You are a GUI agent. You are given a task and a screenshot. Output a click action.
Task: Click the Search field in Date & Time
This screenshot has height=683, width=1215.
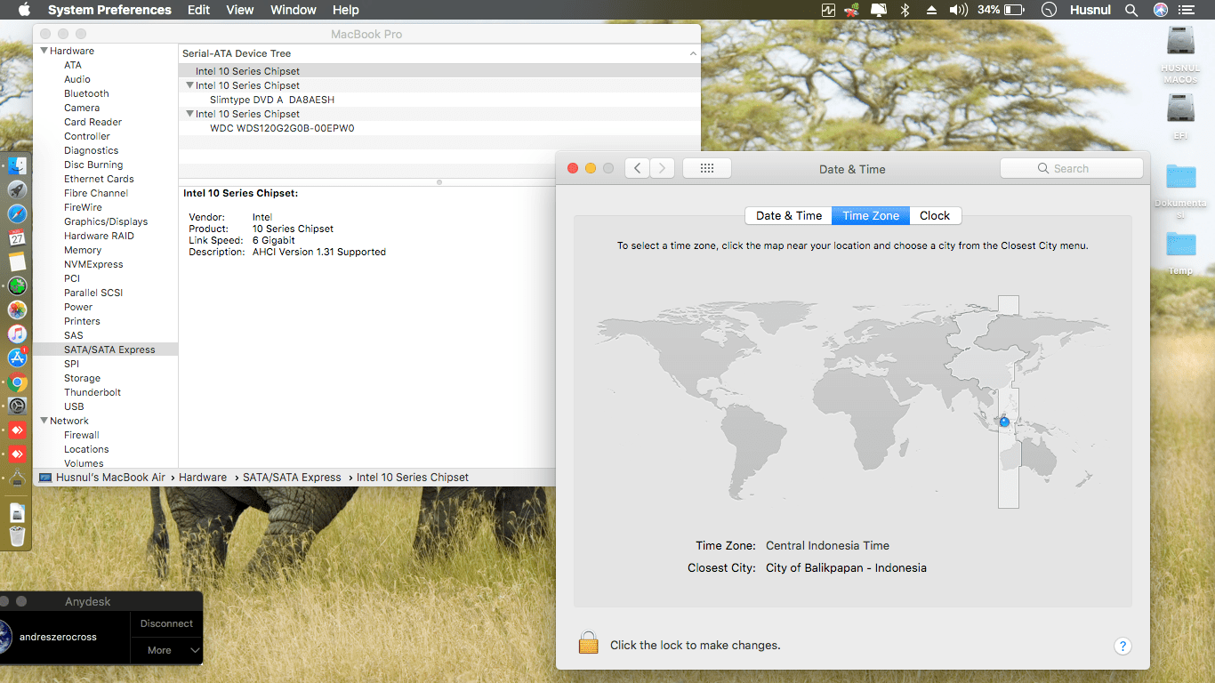coord(1071,168)
